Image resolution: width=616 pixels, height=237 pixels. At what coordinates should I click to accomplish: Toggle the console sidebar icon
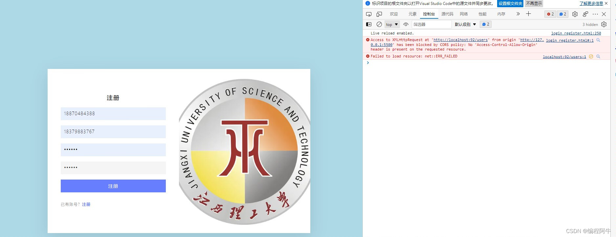click(369, 24)
